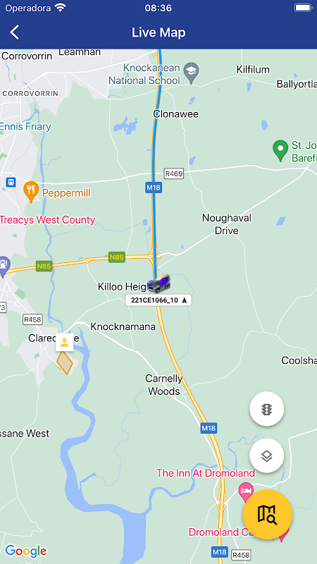This screenshot has width=317, height=564.
Task: Tap the Treacys West County label
Action: [47, 220]
